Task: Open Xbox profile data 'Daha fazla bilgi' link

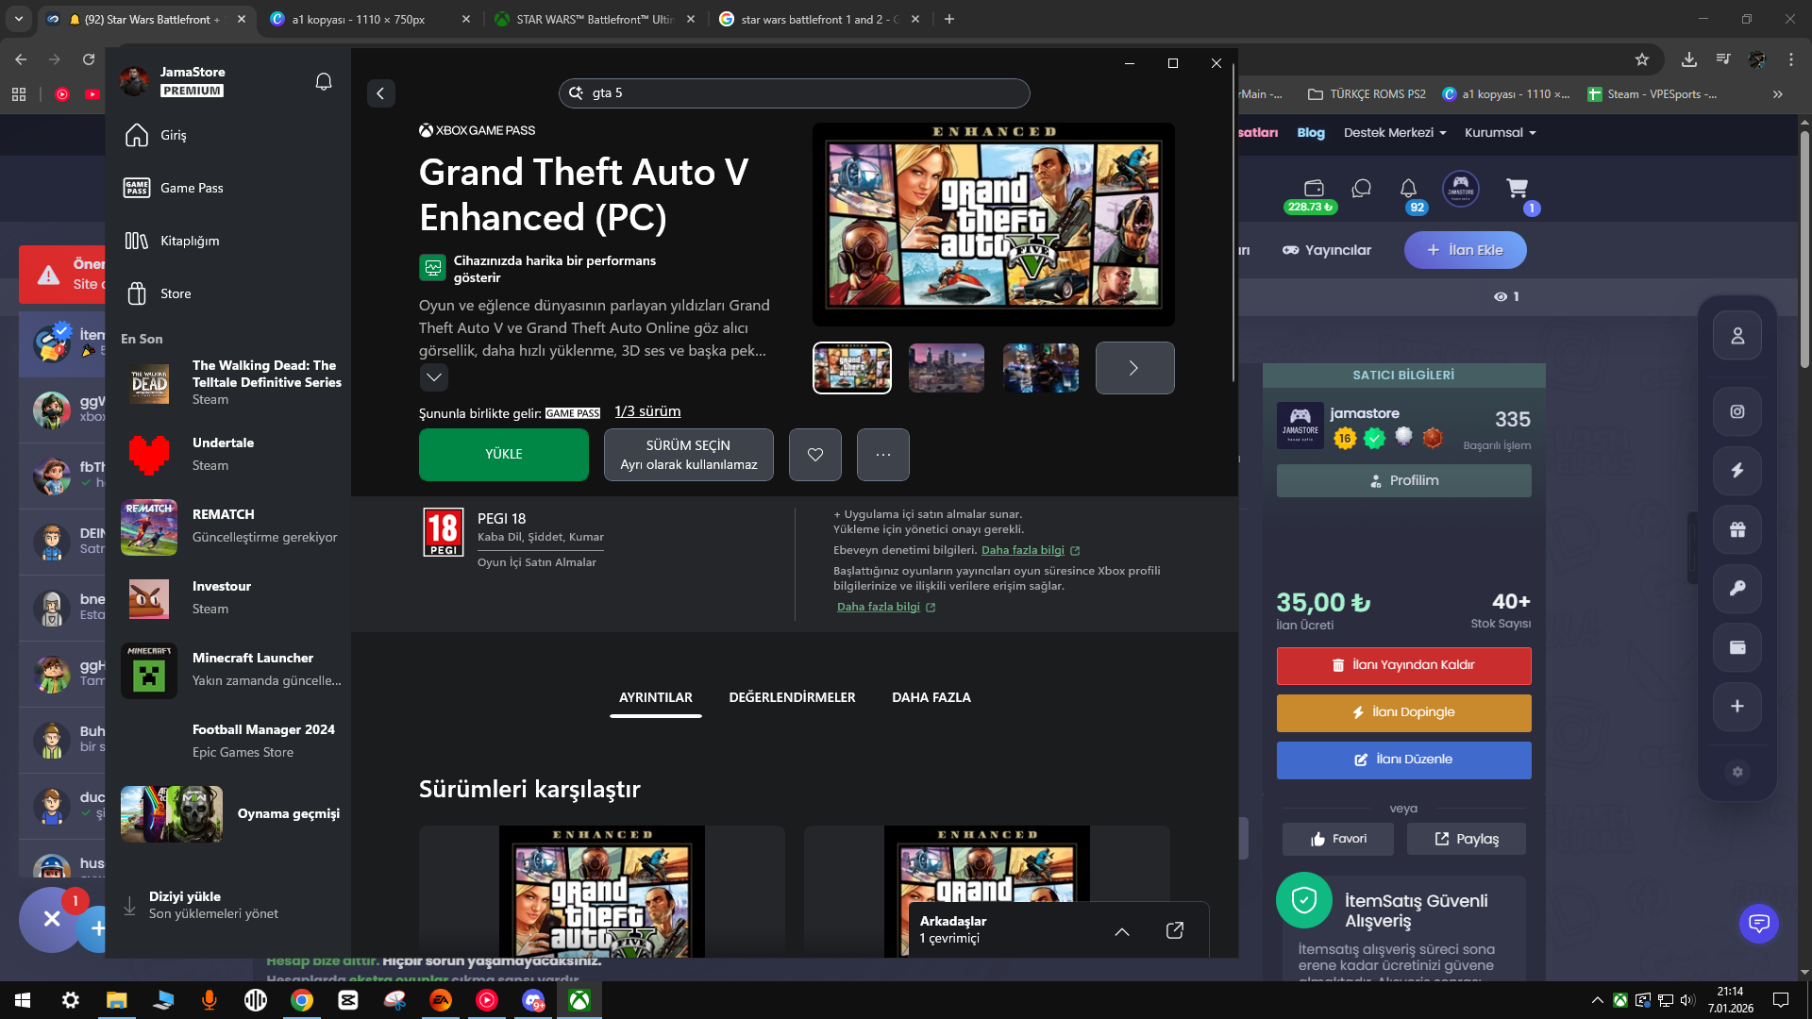Action: point(886,607)
